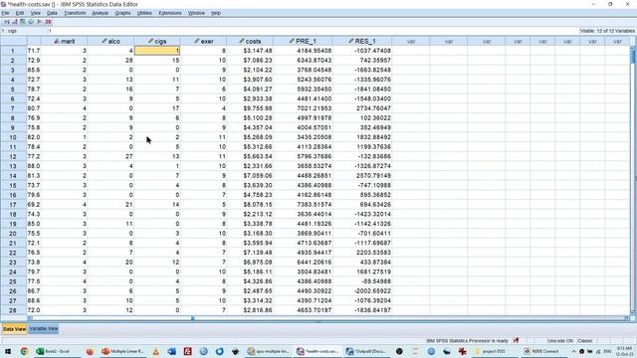
Task: Open the View menu
Action: click(x=36, y=13)
